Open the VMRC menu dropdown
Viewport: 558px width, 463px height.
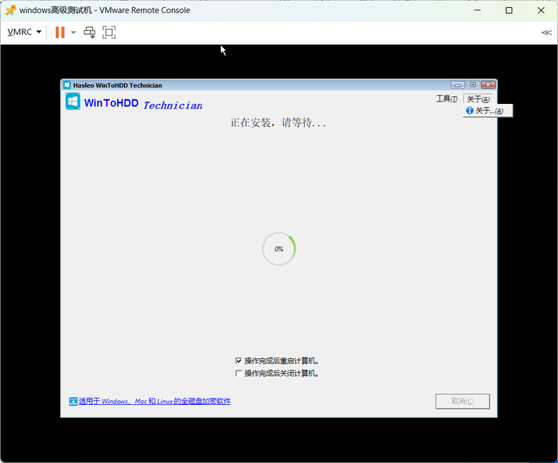24,32
